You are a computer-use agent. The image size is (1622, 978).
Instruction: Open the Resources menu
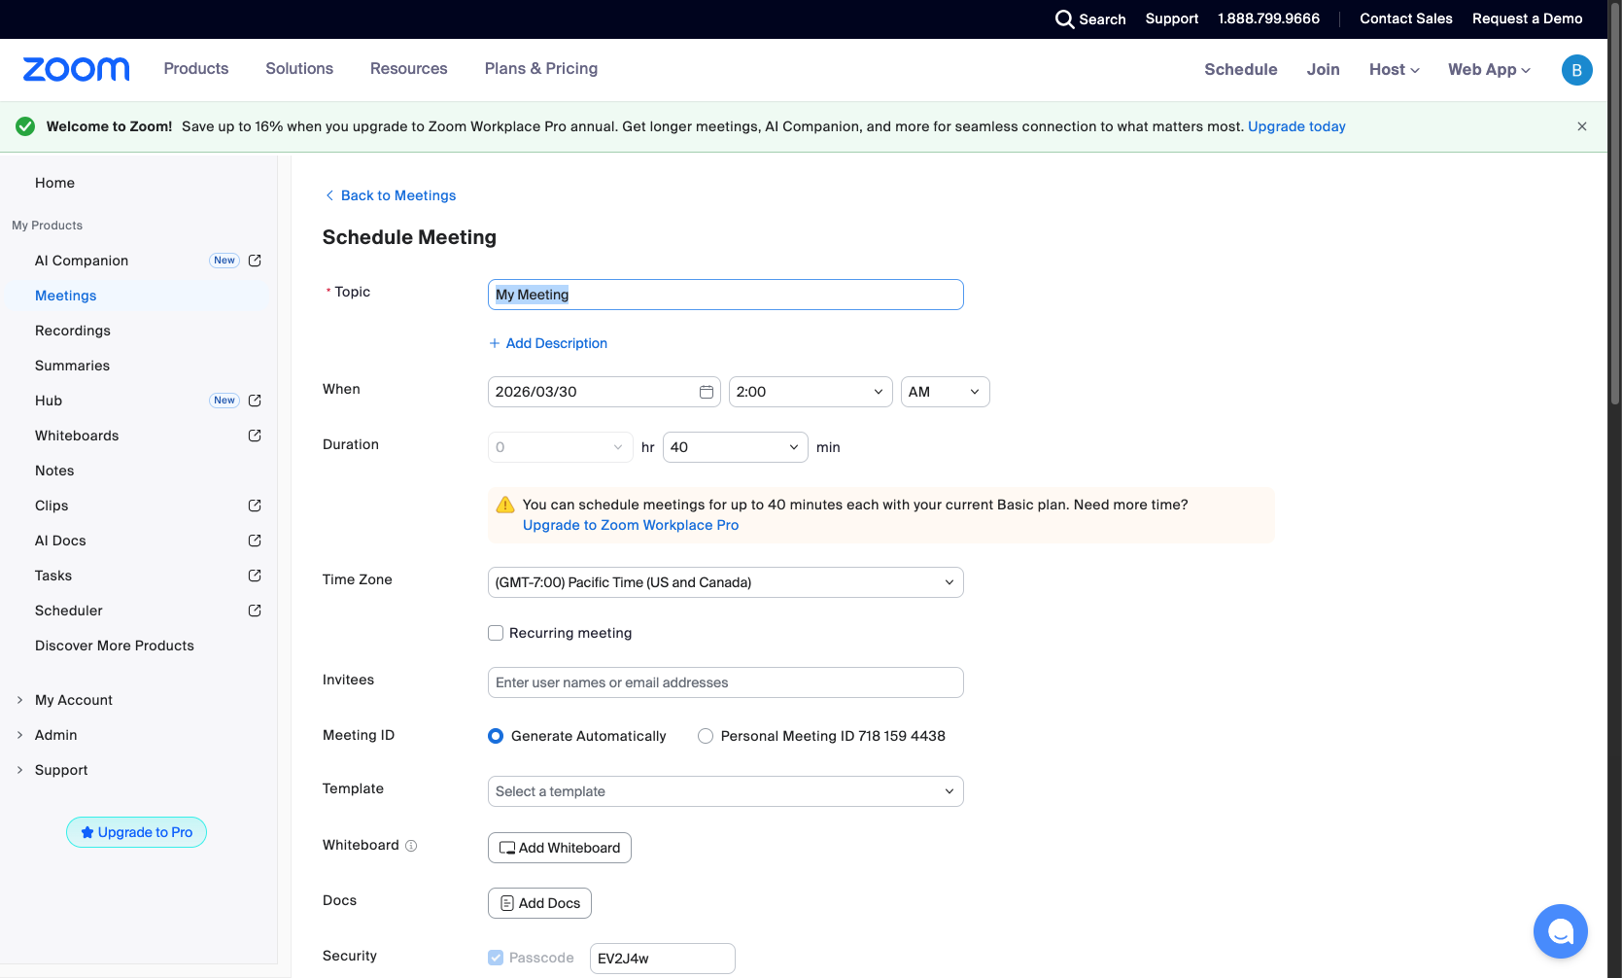(408, 68)
